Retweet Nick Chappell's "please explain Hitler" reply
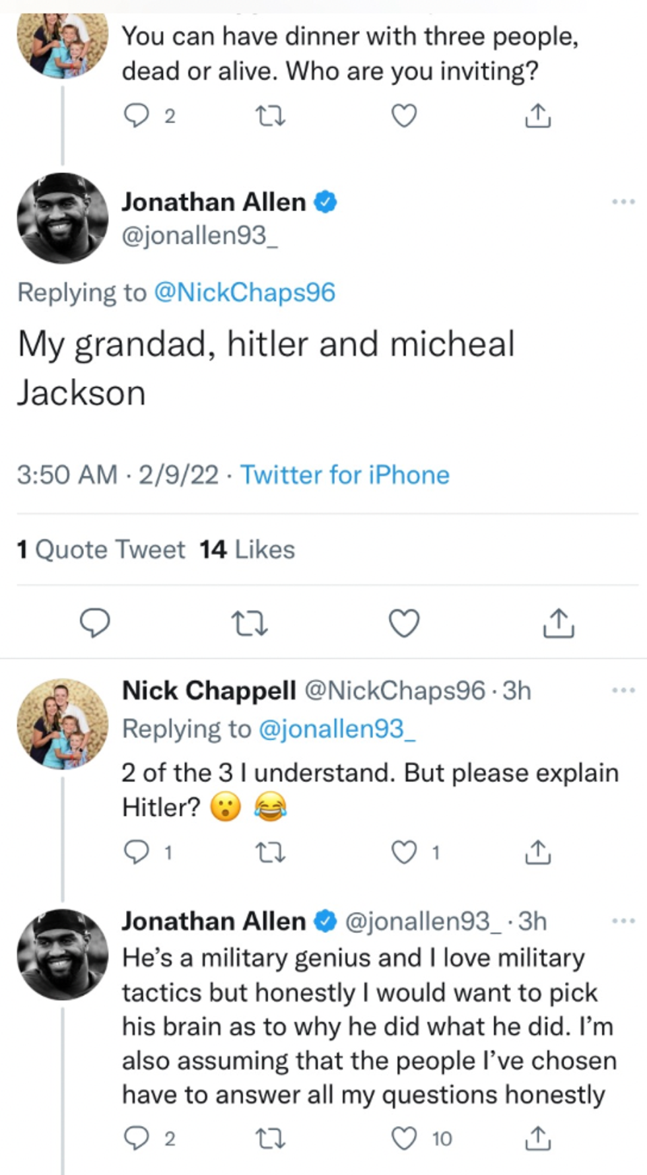Screen dimensions: 647x1175 click(x=270, y=853)
